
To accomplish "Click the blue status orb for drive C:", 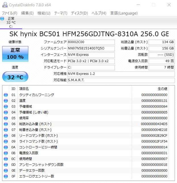I will pos(2,19).
